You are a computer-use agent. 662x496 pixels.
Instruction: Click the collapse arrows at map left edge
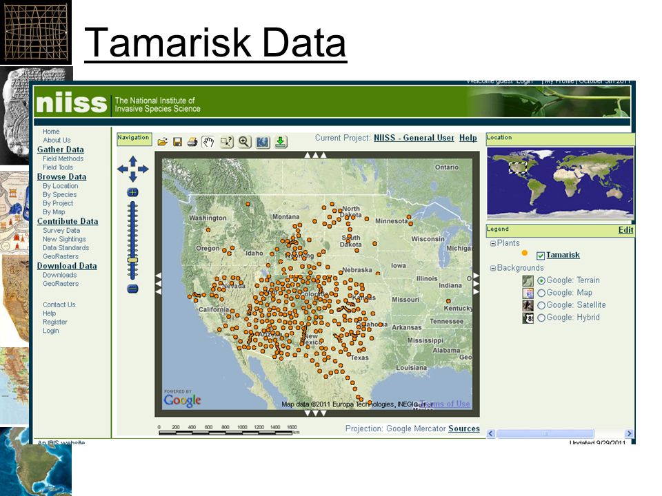(159, 283)
